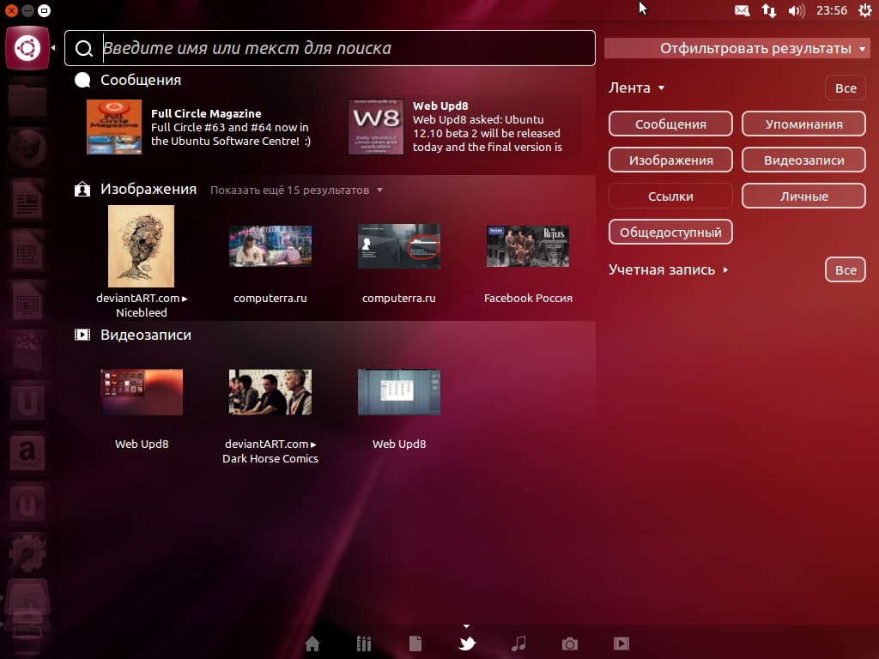This screenshot has width=879, height=659.
Task: Open the deviantART Dark Horse Comics video
Action: pyautogui.click(x=270, y=392)
